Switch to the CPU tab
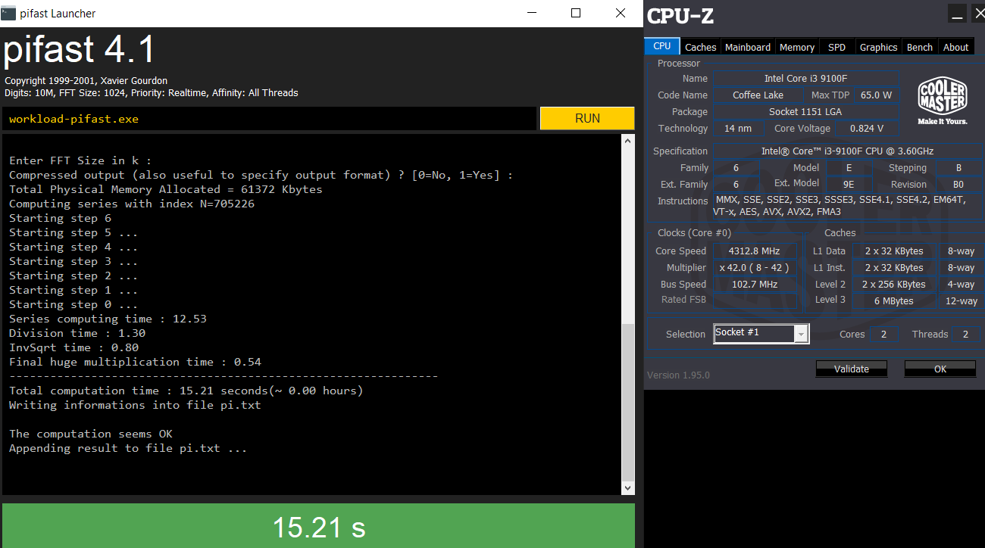 pos(661,46)
